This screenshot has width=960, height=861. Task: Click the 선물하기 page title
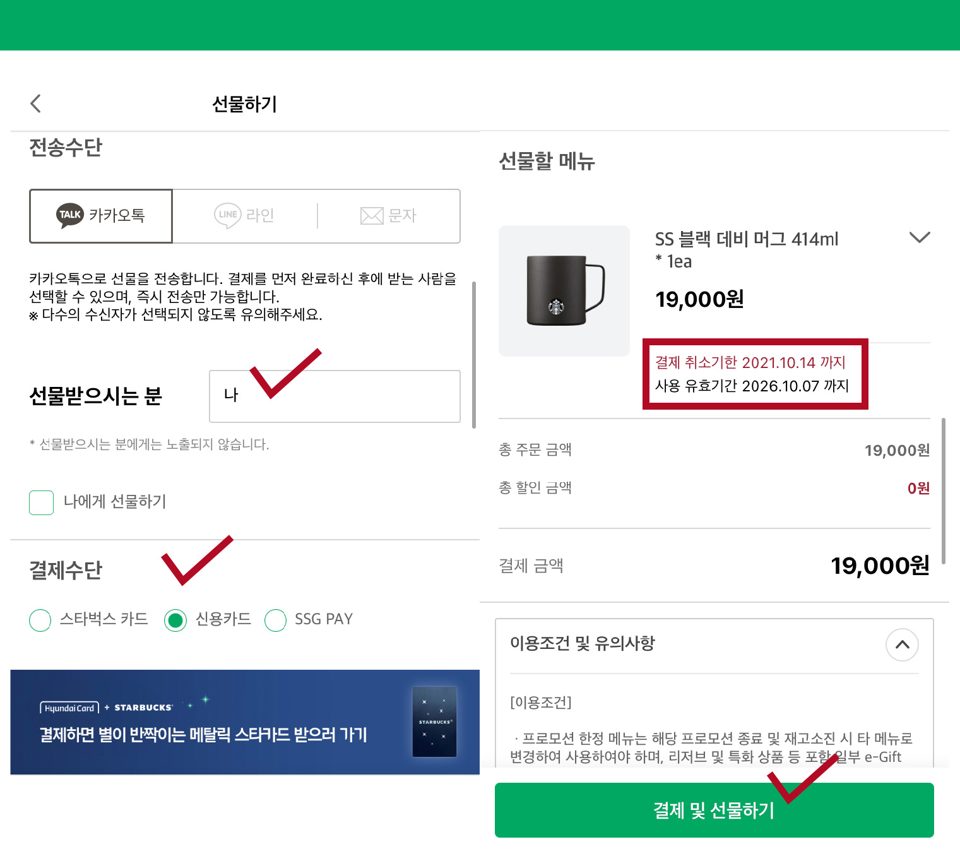(x=245, y=104)
